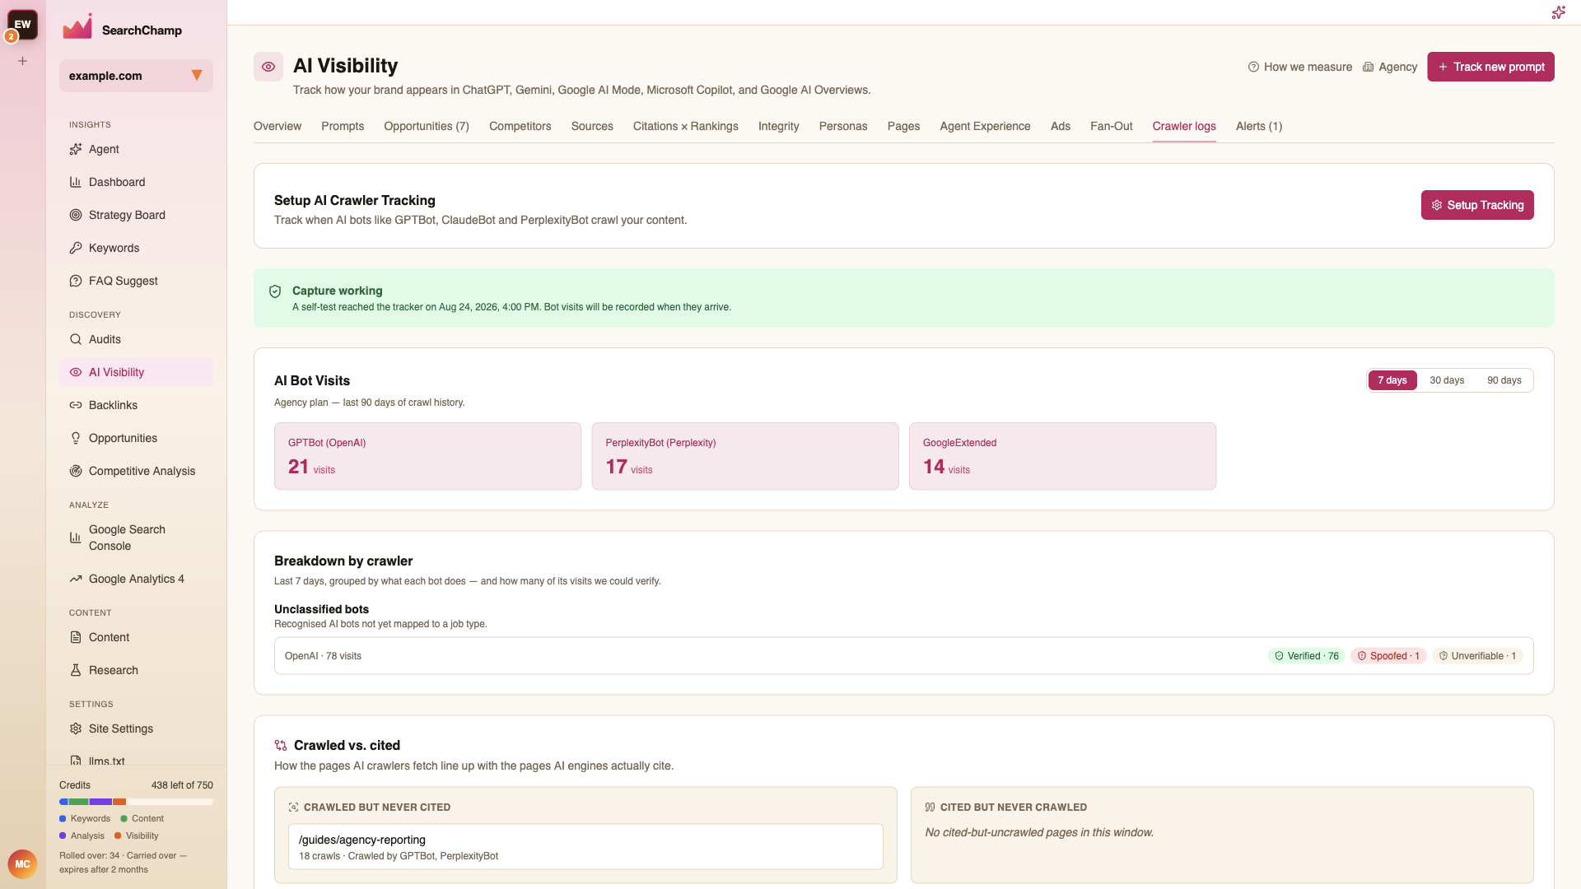Image resolution: width=1581 pixels, height=889 pixels.
Task: Click Track new prompt button
Action: click(x=1490, y=67)
